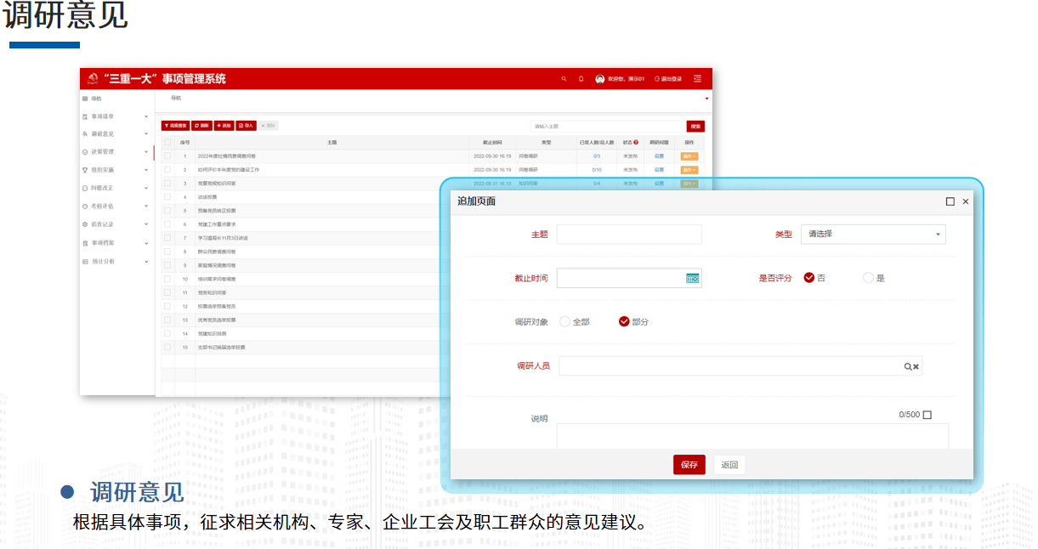Viewport: 1038px width, 549px height.
Task: Maximize the 追加页面 dialog
Action: coord(950,201)
